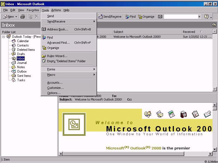Click the clipboard tasks icon in welcome banner
Viewport: 218px width, 163px height.
coord(195,114)
